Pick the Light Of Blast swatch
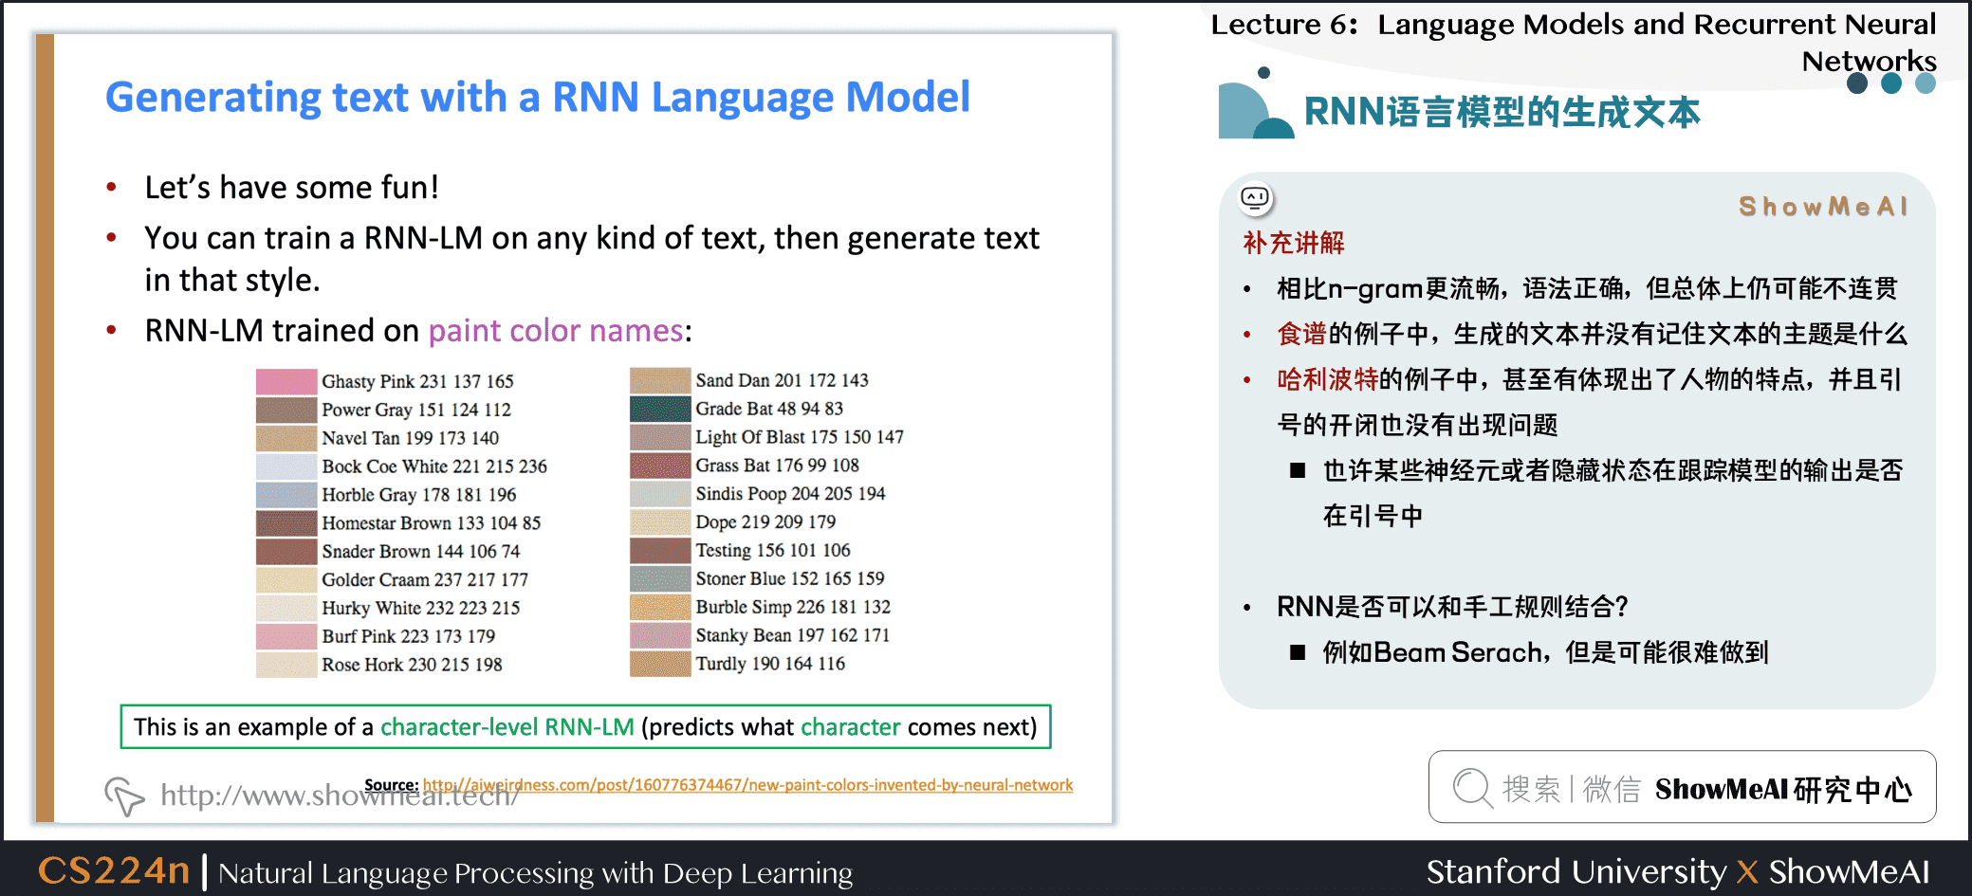 pos(660,437)
